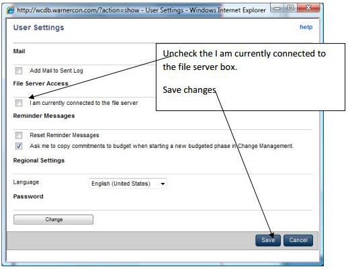Click the window title bar text
This screenshot has height=269, width=348.
pos(141,10)
